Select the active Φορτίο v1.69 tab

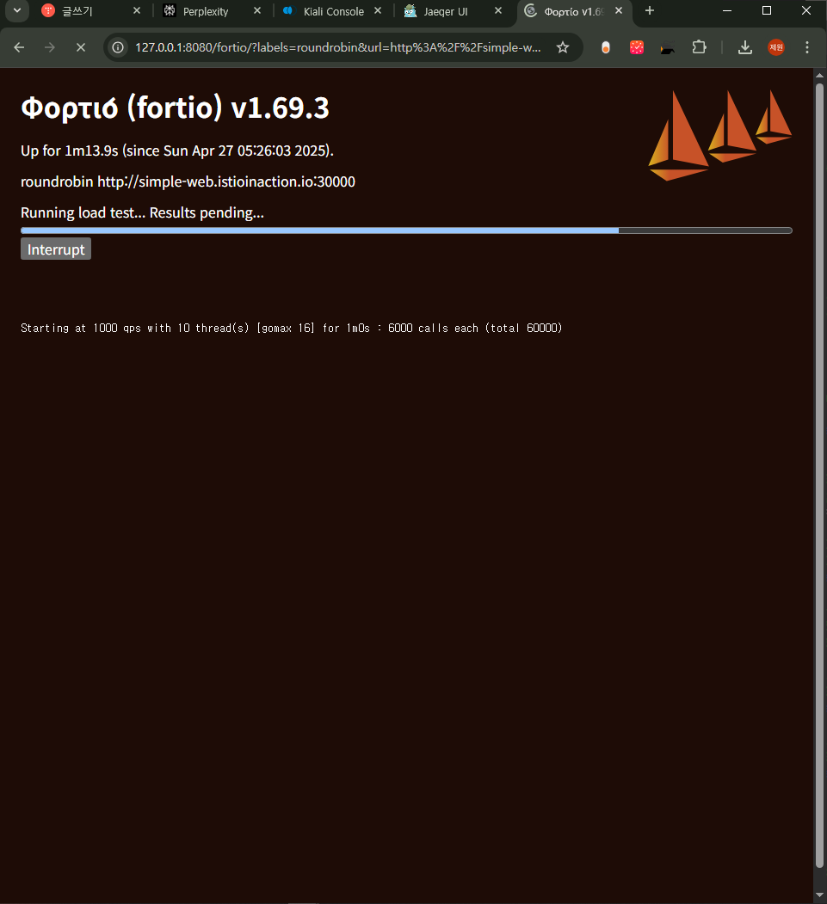[x=574, y=11]
